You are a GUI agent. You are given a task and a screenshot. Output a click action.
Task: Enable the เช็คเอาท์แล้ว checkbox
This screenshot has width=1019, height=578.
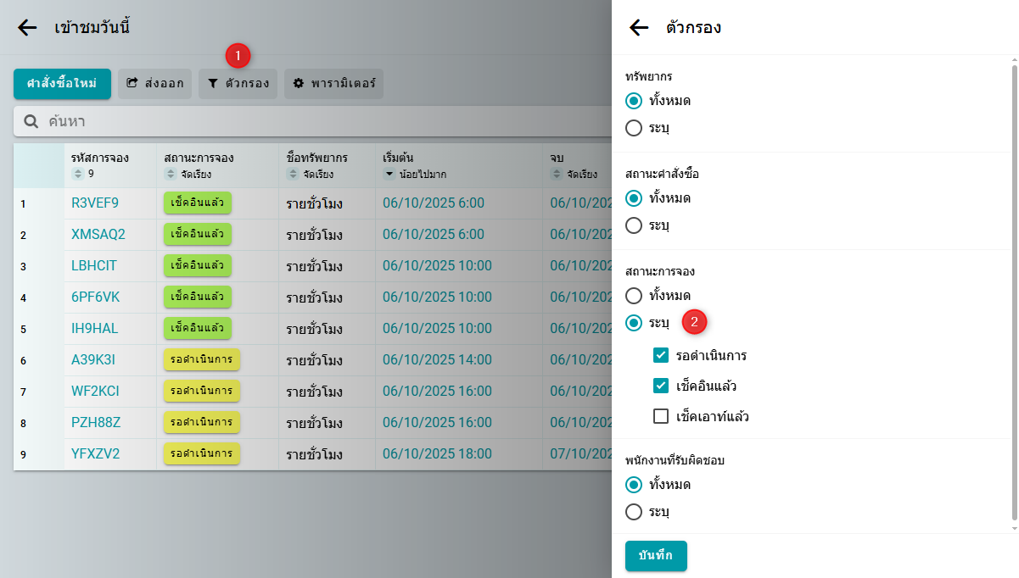[662, 416]
